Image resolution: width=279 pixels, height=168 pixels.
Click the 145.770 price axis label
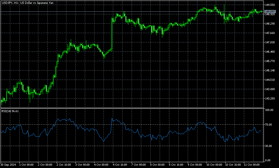[270, 61]
